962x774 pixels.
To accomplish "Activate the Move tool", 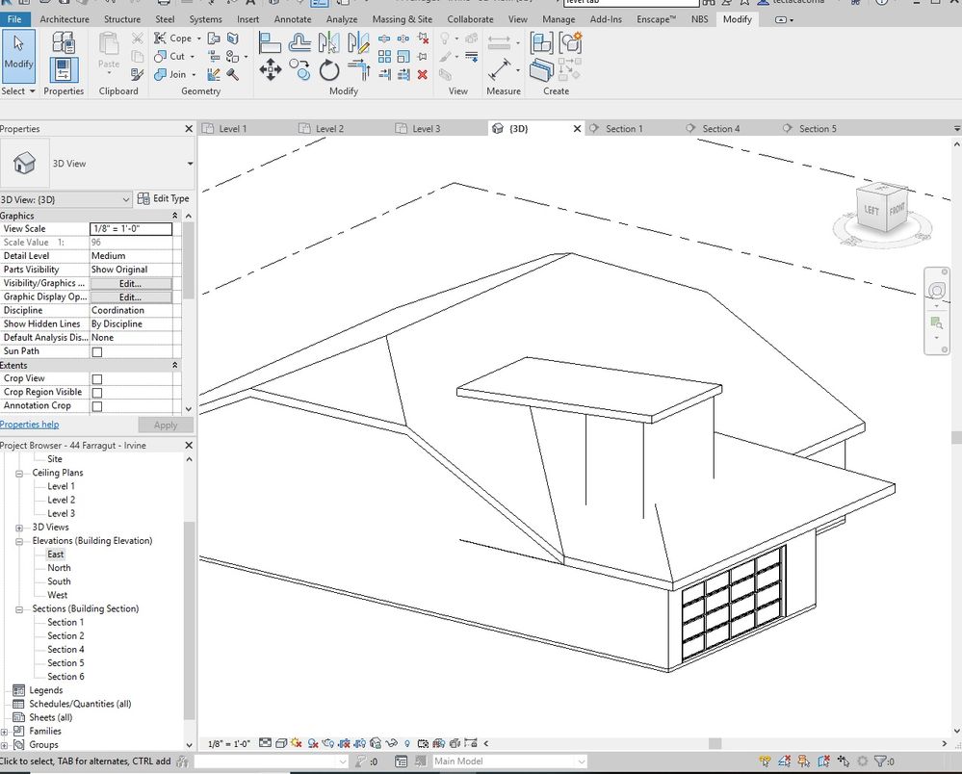I will (x=270, y=69).
